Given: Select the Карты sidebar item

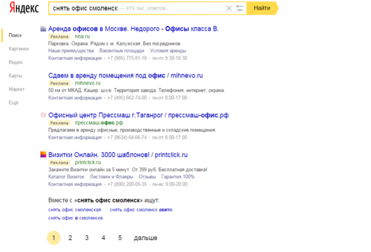Looking at the screenshot, I should pyautogui.click(x=16, y=76).
